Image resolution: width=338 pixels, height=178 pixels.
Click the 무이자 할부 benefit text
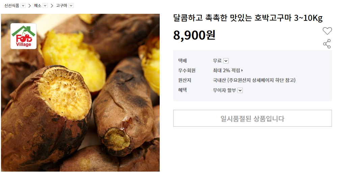click(225, 90)
